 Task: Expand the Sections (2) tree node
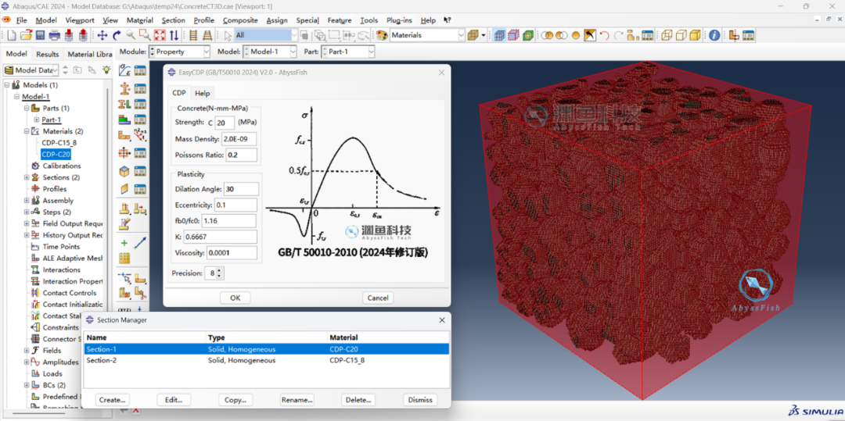click(x=27, y=177)
